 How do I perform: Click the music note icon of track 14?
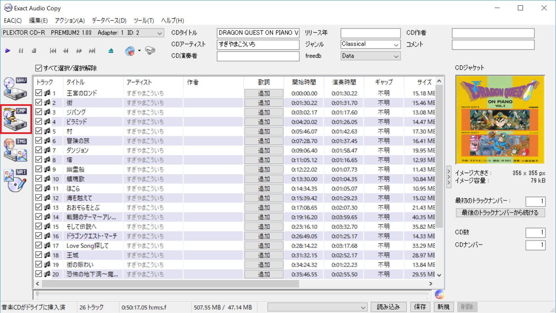(47, 217)
